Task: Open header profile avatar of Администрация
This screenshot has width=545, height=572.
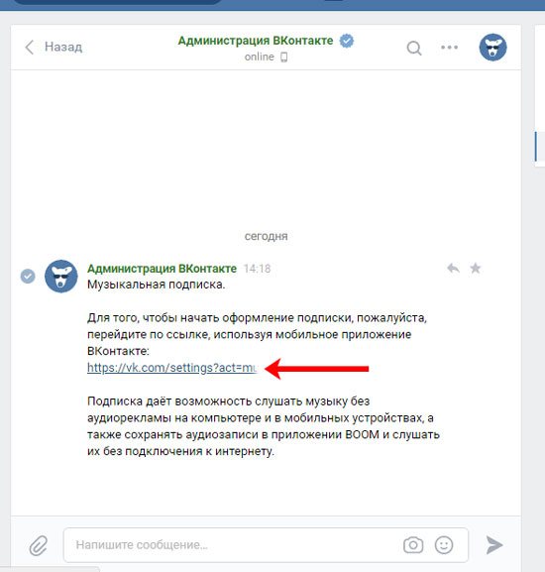Action: coord(492,47)
